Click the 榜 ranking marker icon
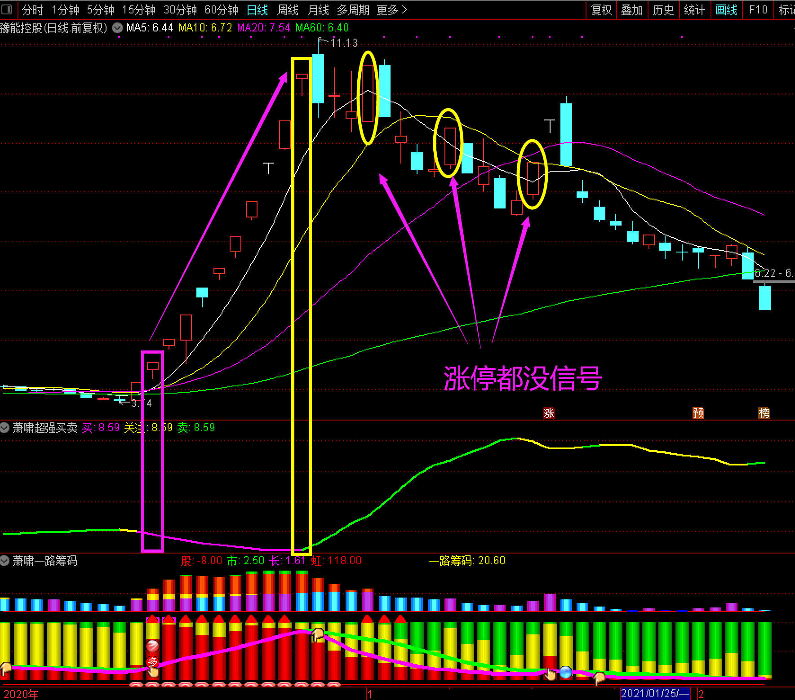The width and height of the screenshot is (795, 700). click(x=764, y=413)
